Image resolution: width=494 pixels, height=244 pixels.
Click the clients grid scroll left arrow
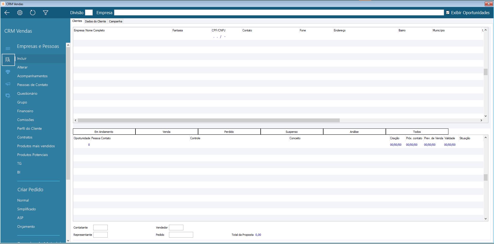(75, 120)
